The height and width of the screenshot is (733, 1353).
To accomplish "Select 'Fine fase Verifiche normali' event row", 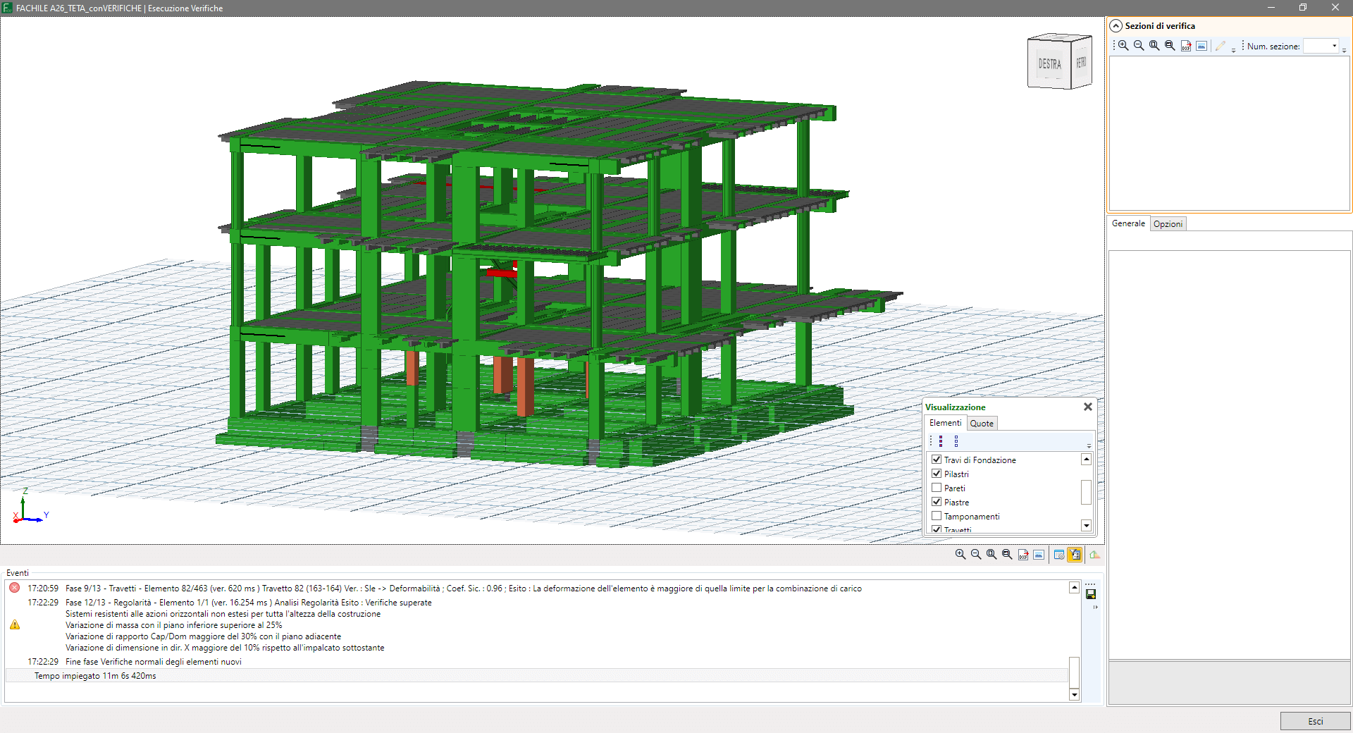I will (537, 661).
